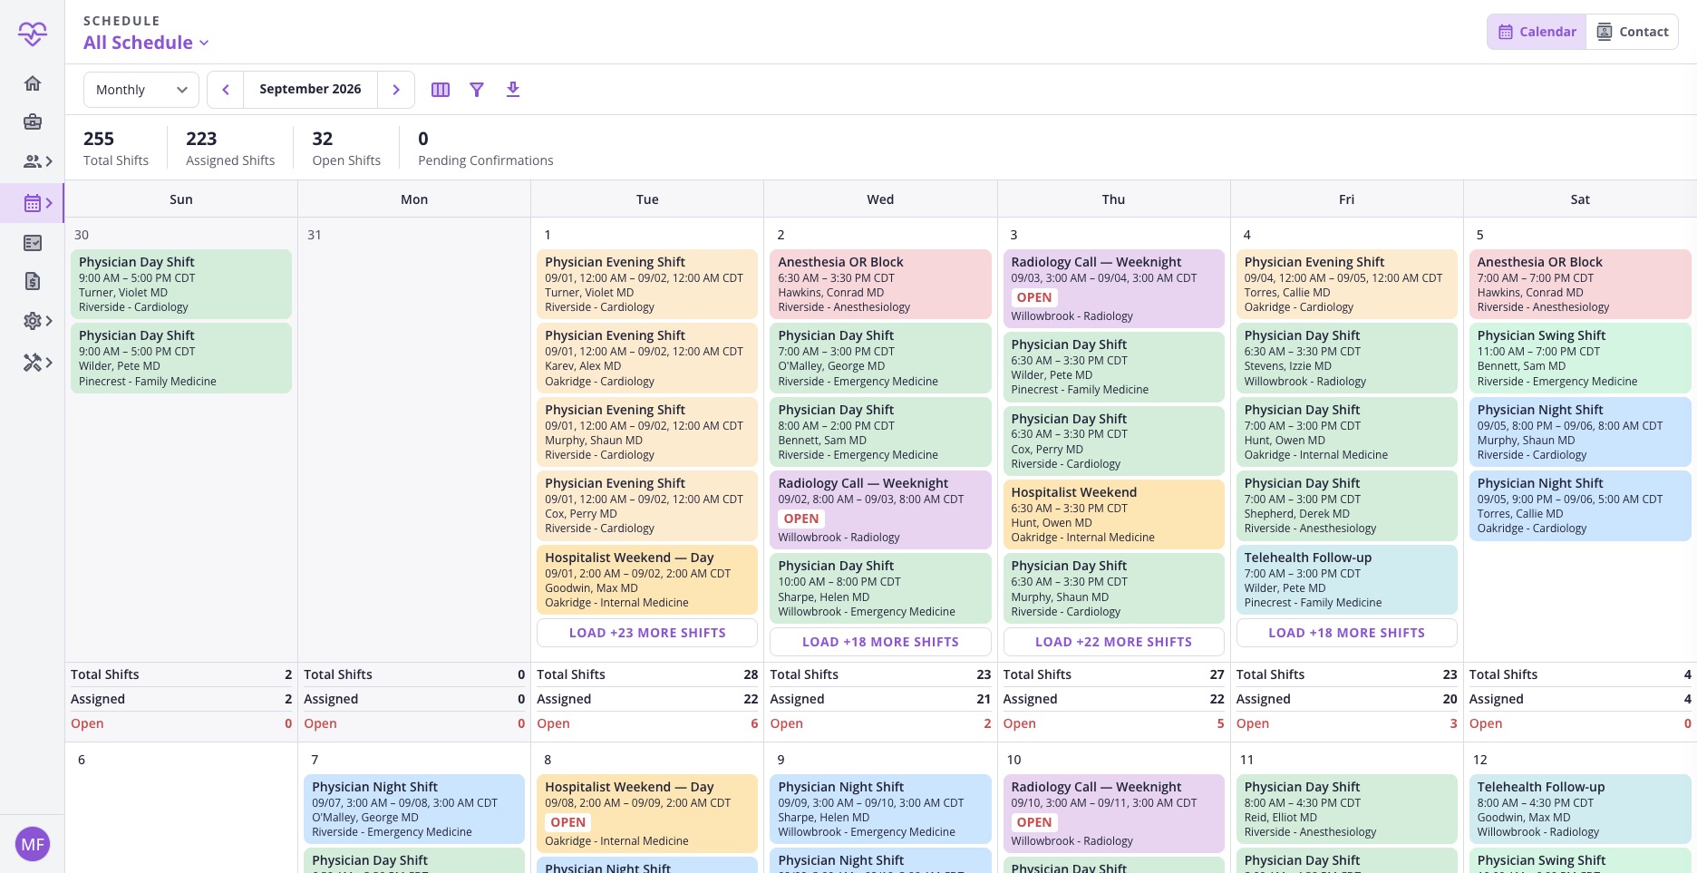The image size is (1697, 873).
Task: Select day number 1 in calendar
Action: pyautogui.click(x=548, y=235)
